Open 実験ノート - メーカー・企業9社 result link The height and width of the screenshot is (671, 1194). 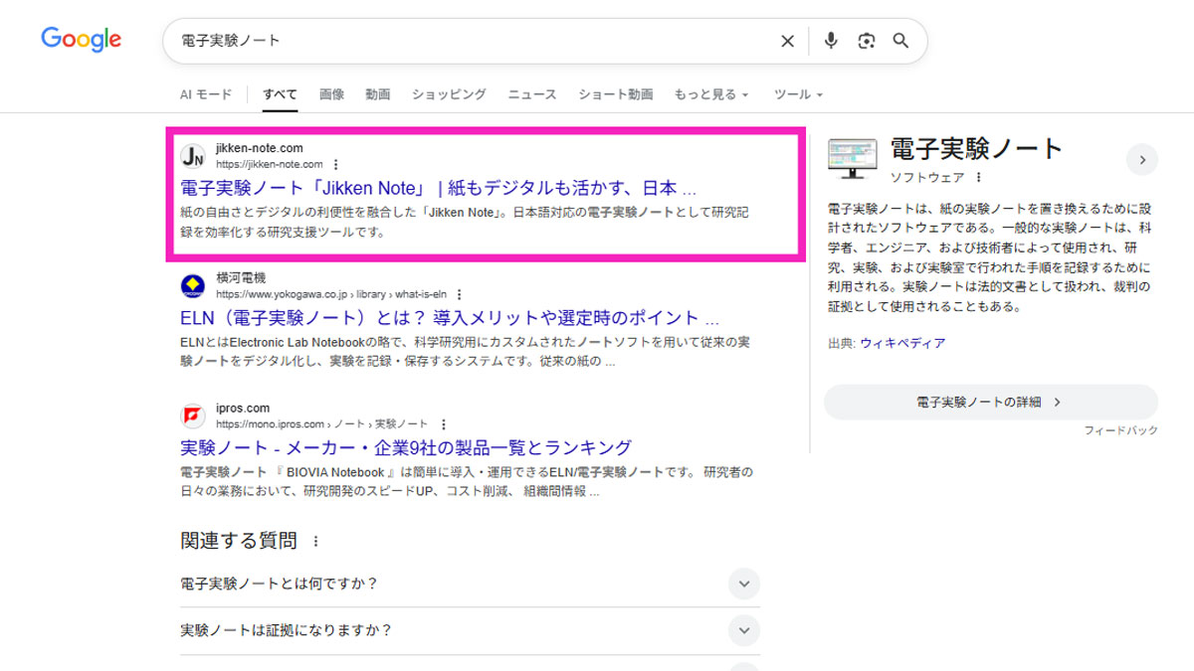(406, 447)
